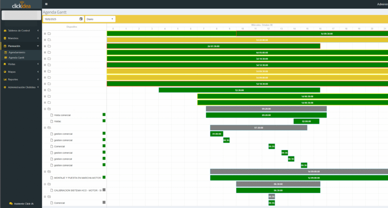
Task: Collapse the Planeación menu chevron
Action: (38, 46)
